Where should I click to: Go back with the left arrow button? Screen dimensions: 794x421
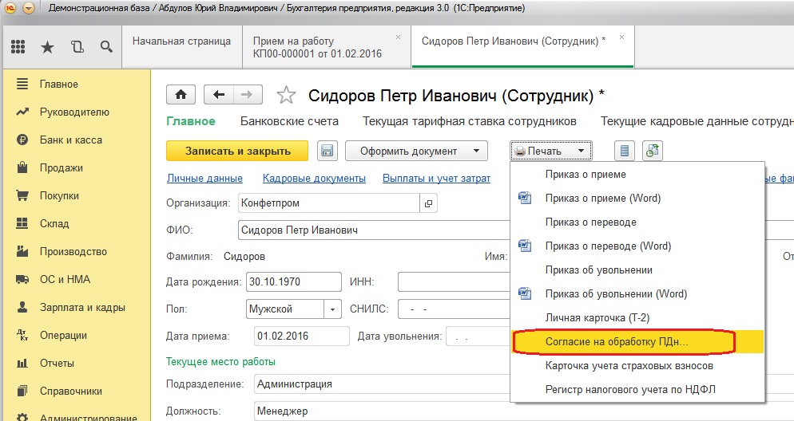(219, 95)
